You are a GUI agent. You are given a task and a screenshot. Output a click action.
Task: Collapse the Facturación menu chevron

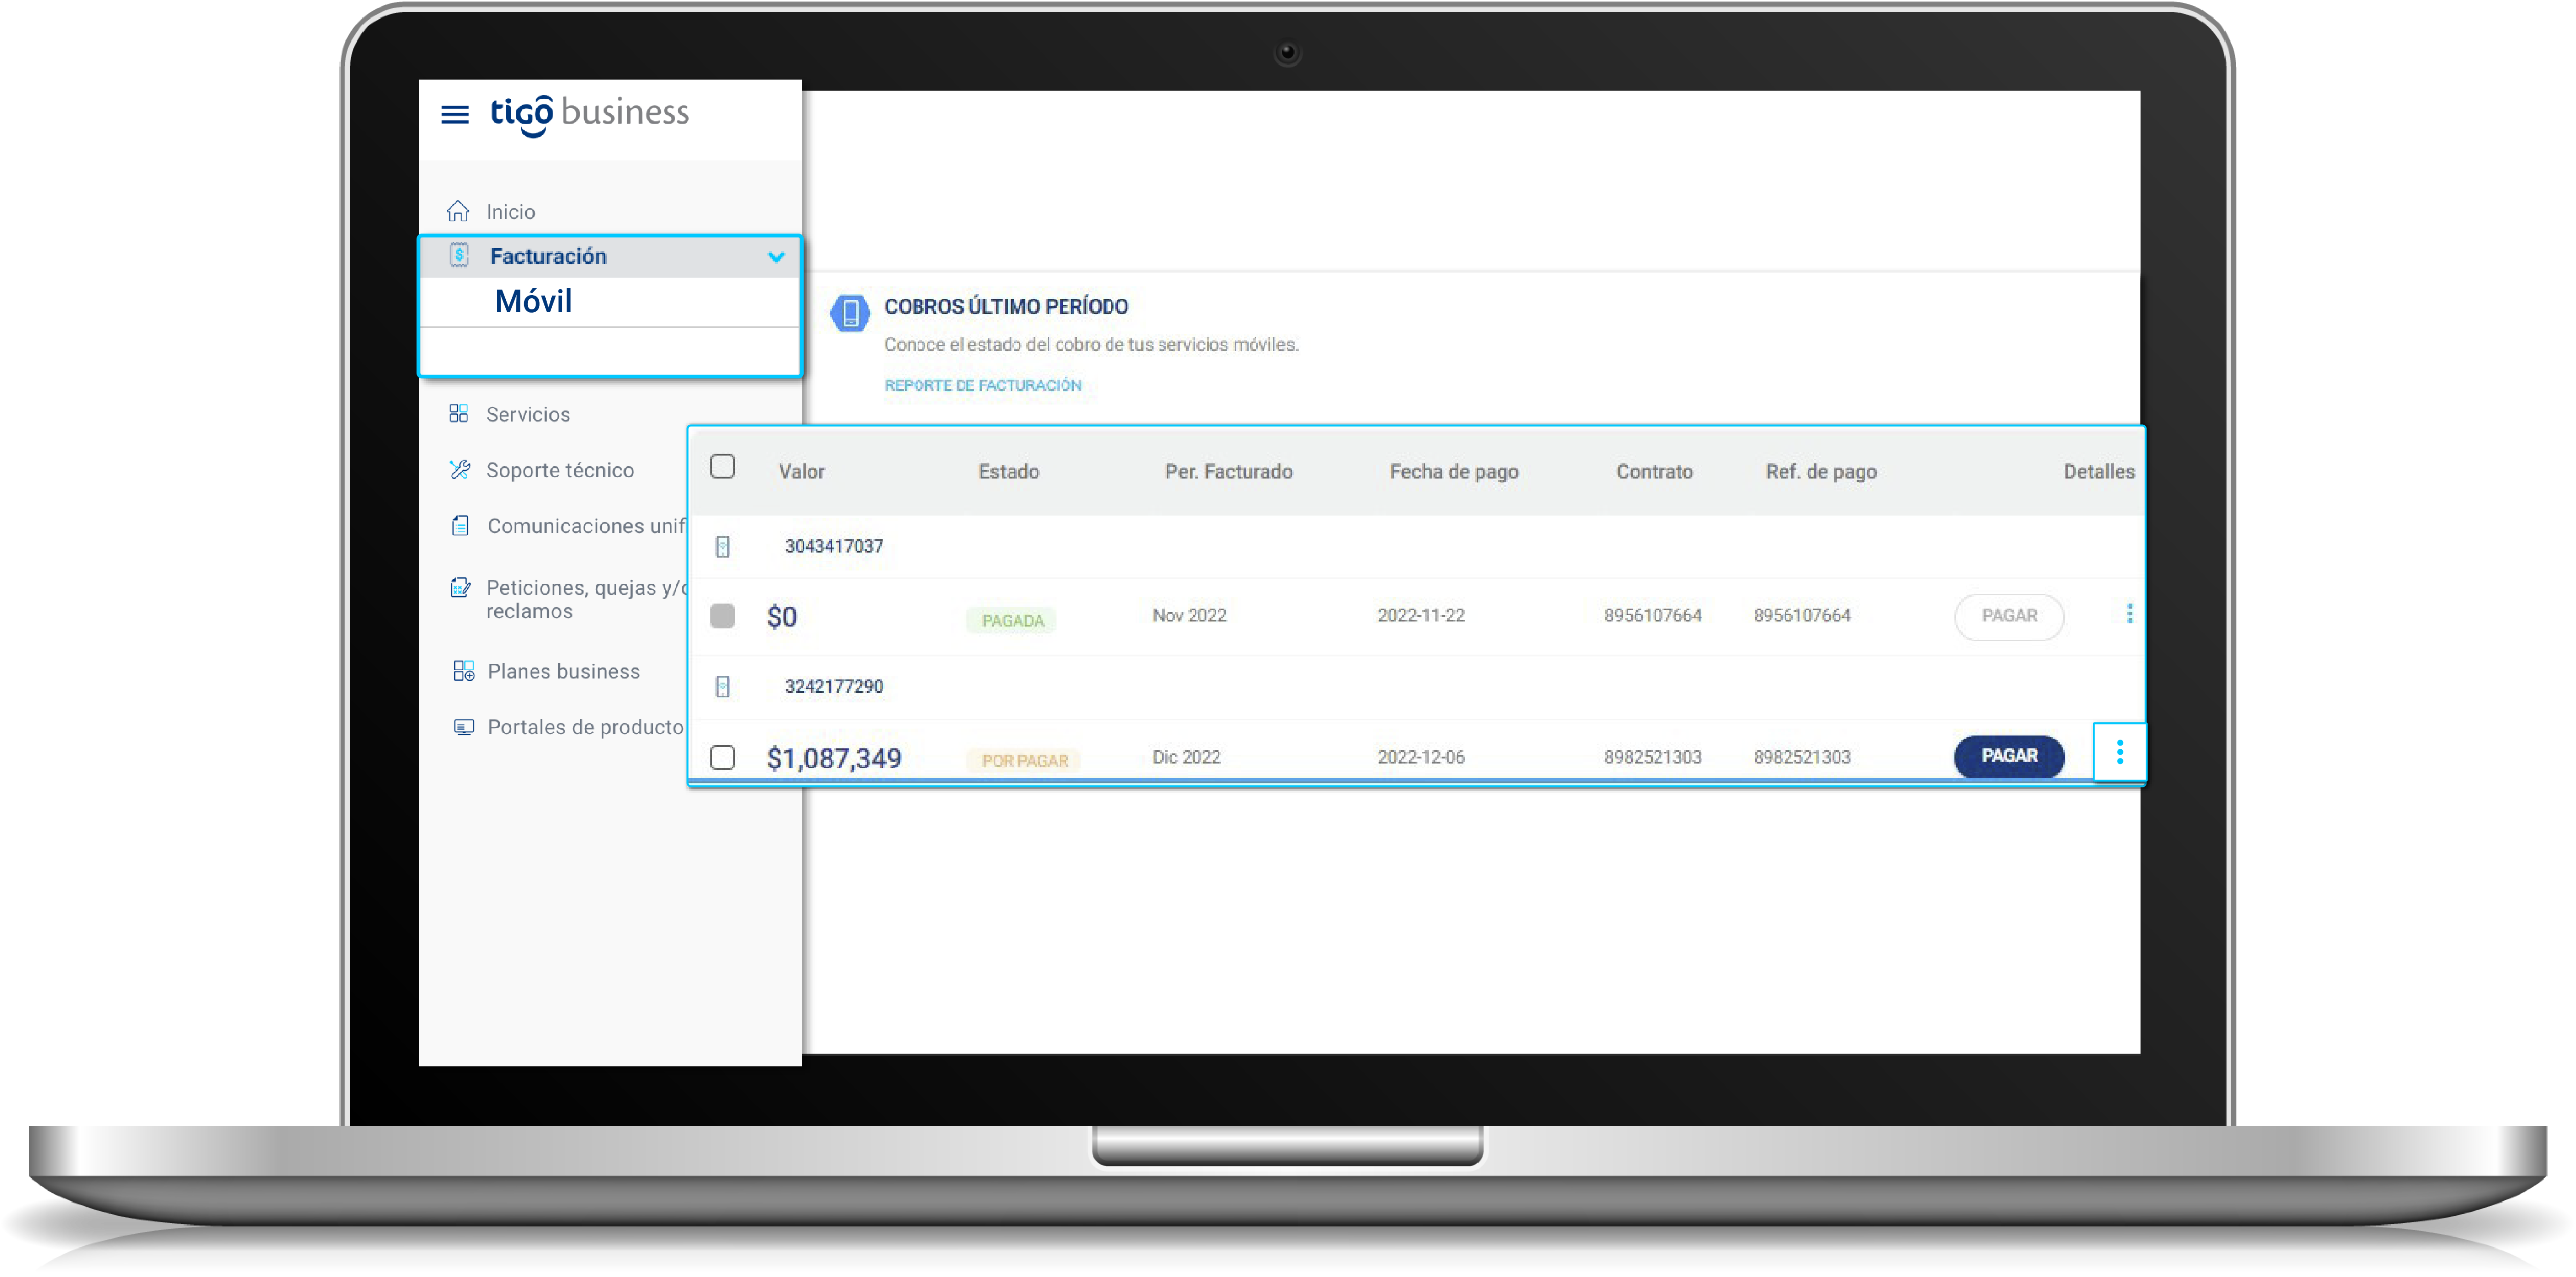pos(775,257)
